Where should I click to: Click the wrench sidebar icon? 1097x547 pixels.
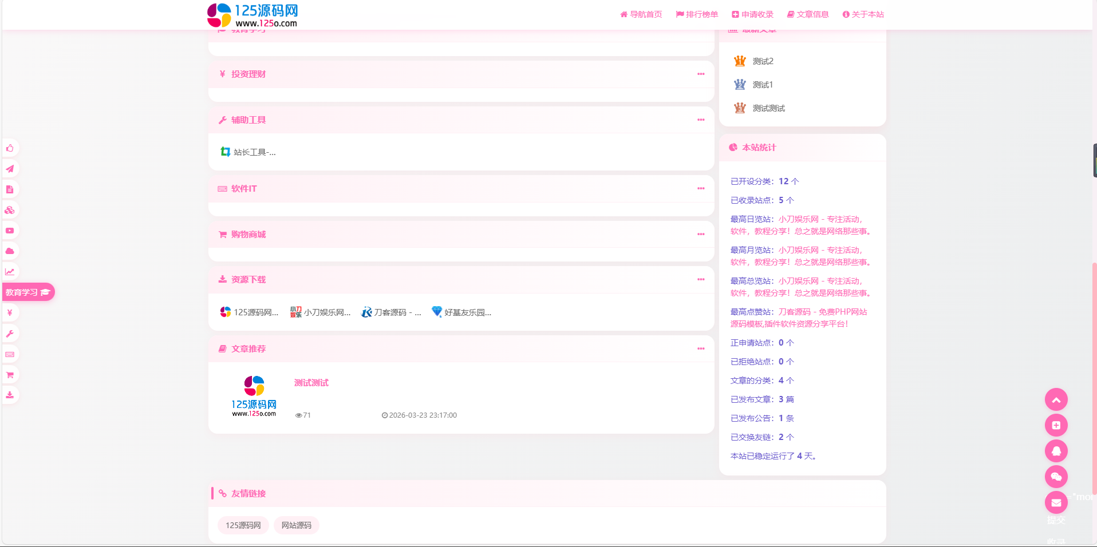pyautogui.click(x=10, y=334)
